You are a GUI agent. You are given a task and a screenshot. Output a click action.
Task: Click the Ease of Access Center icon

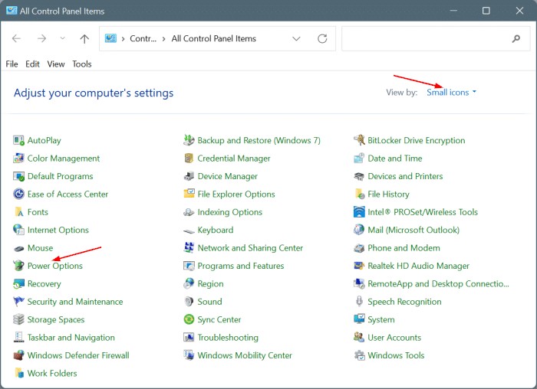(x=18, y=194)
